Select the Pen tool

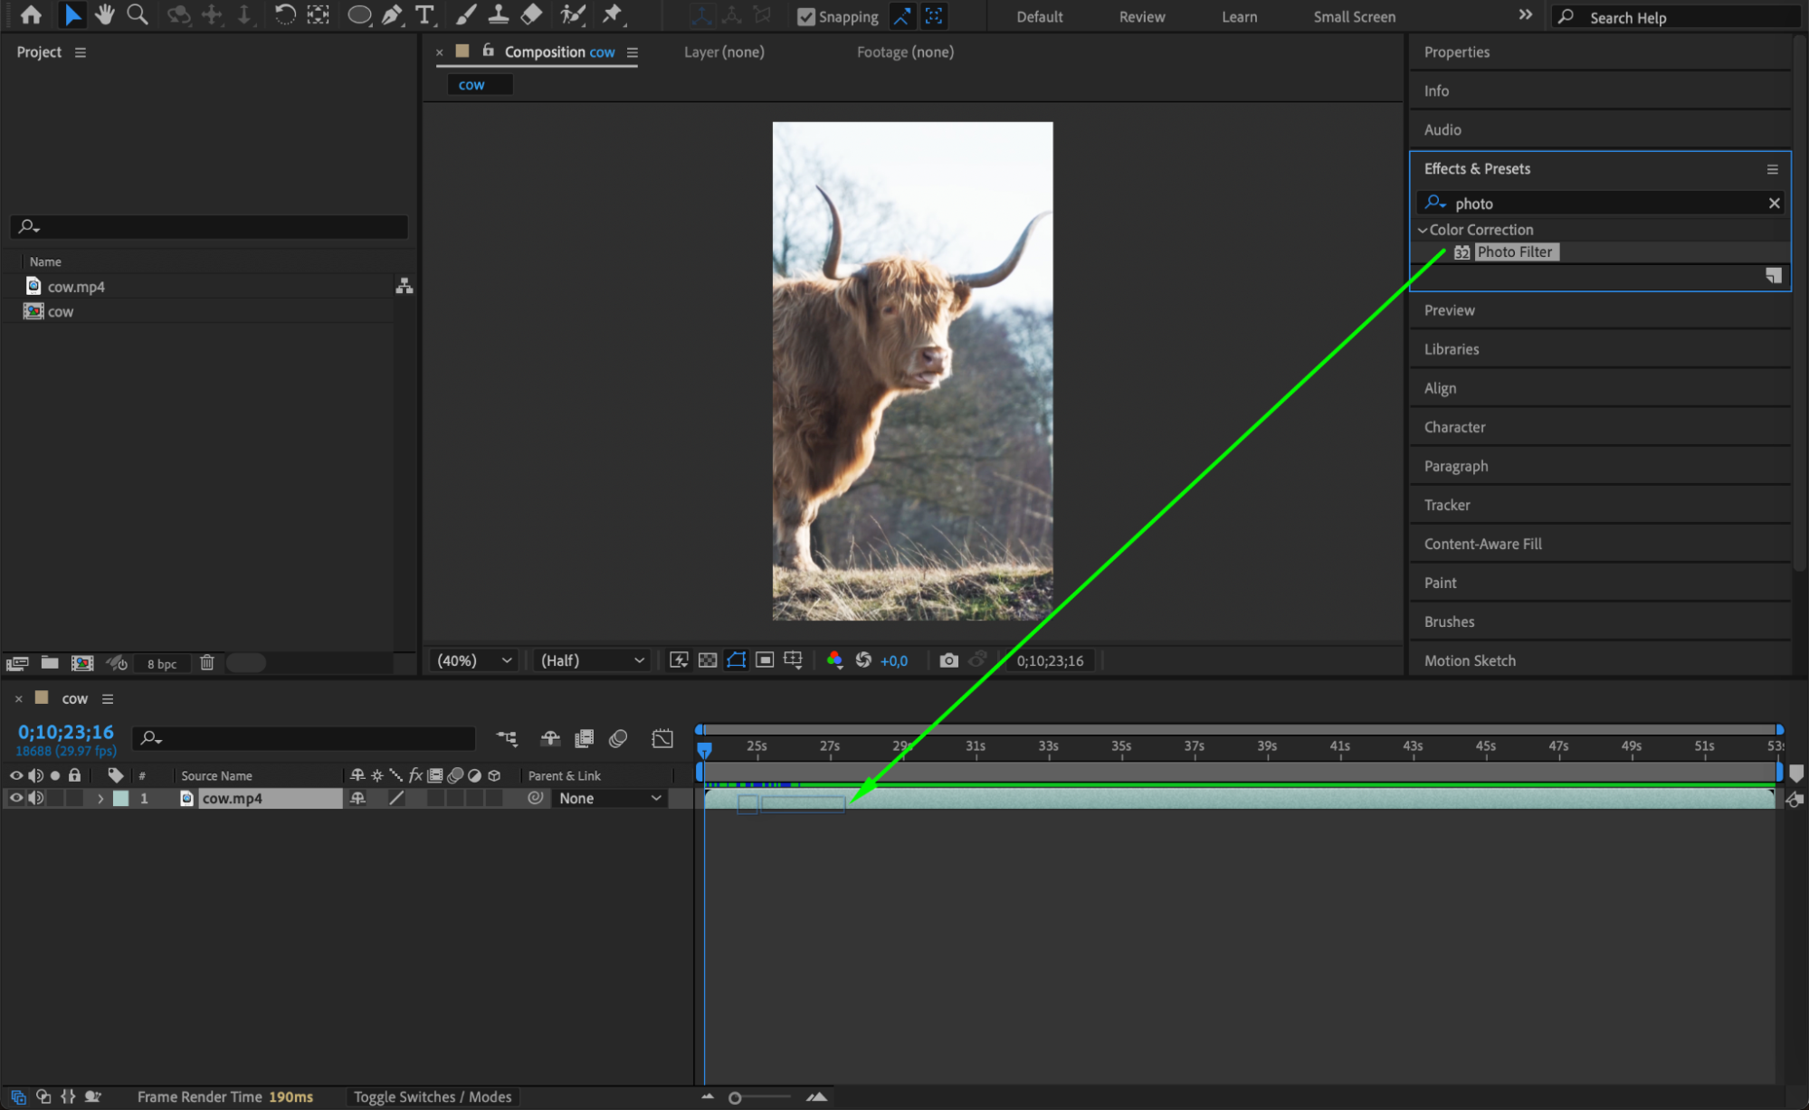tap(392, 14)
